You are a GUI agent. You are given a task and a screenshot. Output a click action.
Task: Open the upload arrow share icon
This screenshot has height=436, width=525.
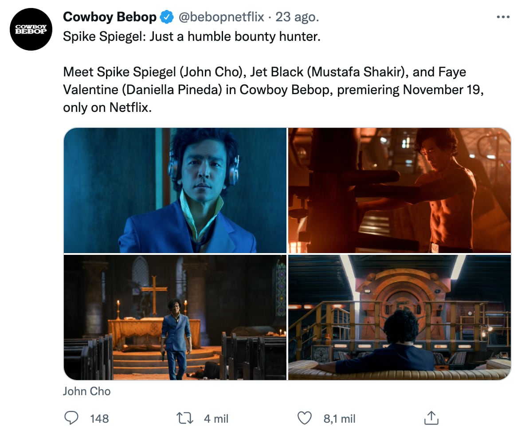tap(432, 418)
